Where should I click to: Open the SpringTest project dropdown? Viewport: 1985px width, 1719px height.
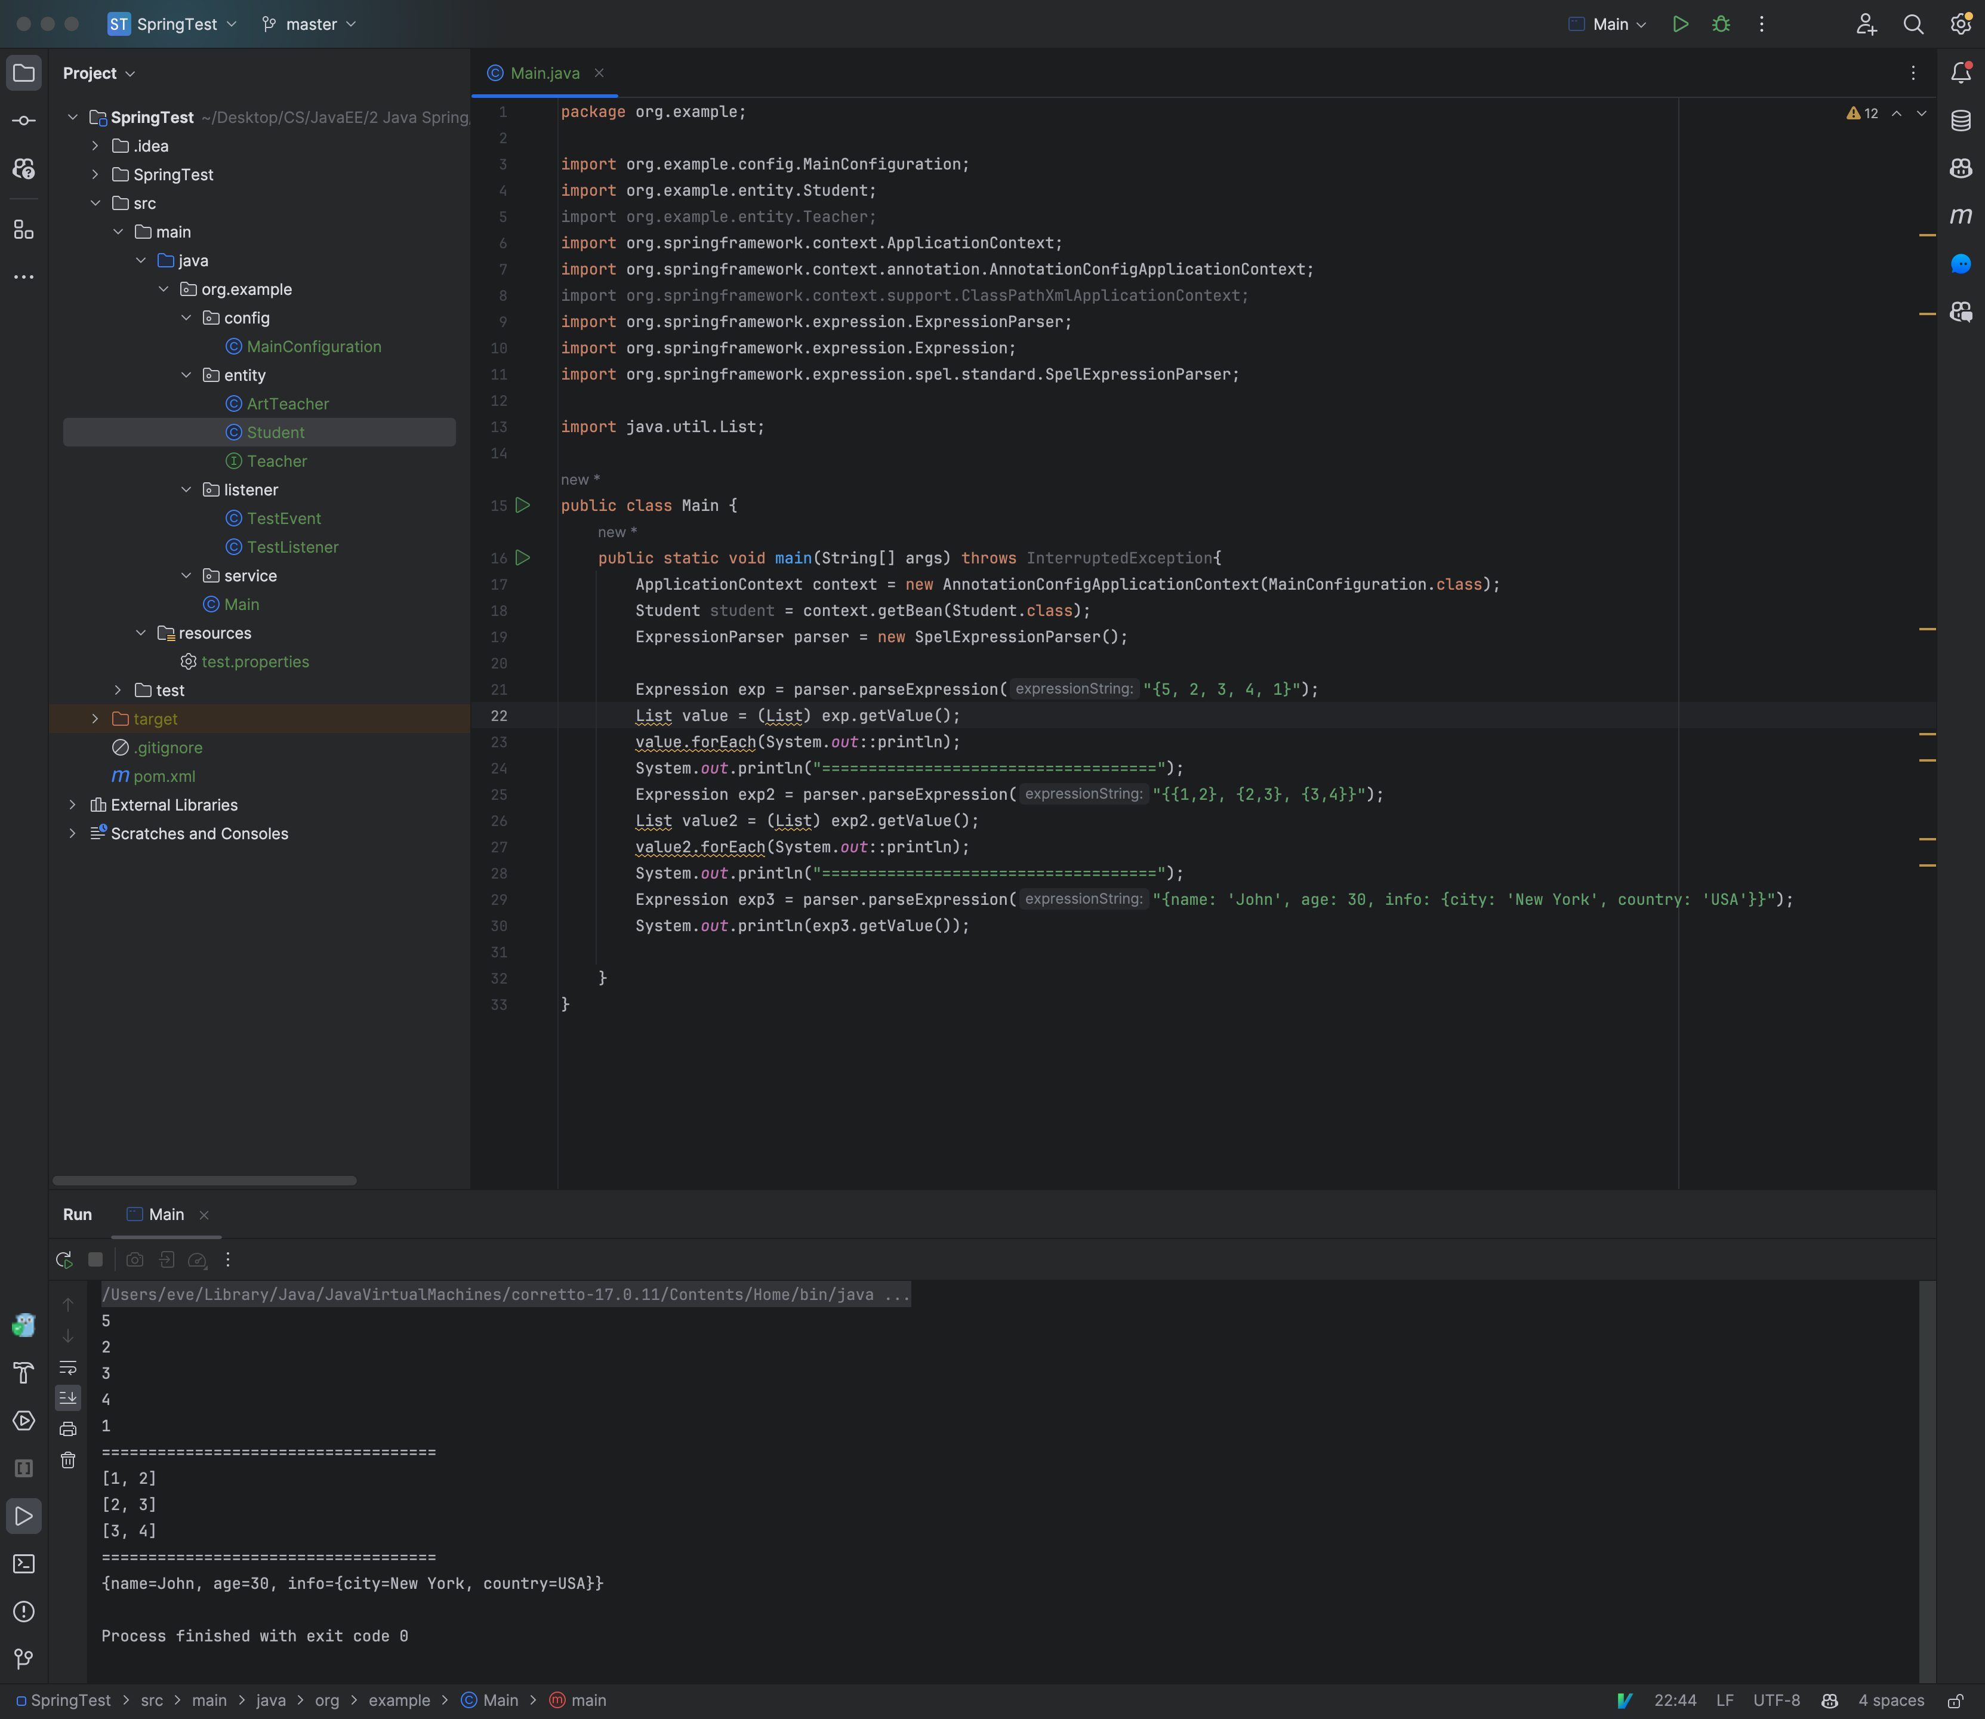(x=172, y=24)
